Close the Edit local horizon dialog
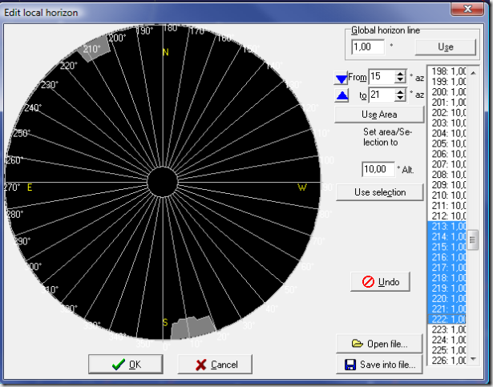Viewport: 493px width, 387px height. click(x=467, y=7)
